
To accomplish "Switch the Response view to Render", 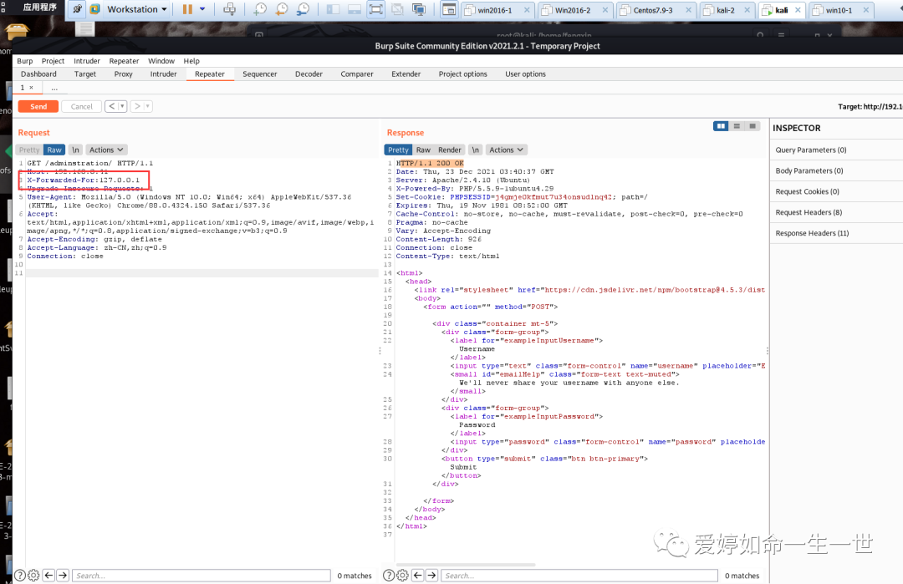I will click(450, 150).
